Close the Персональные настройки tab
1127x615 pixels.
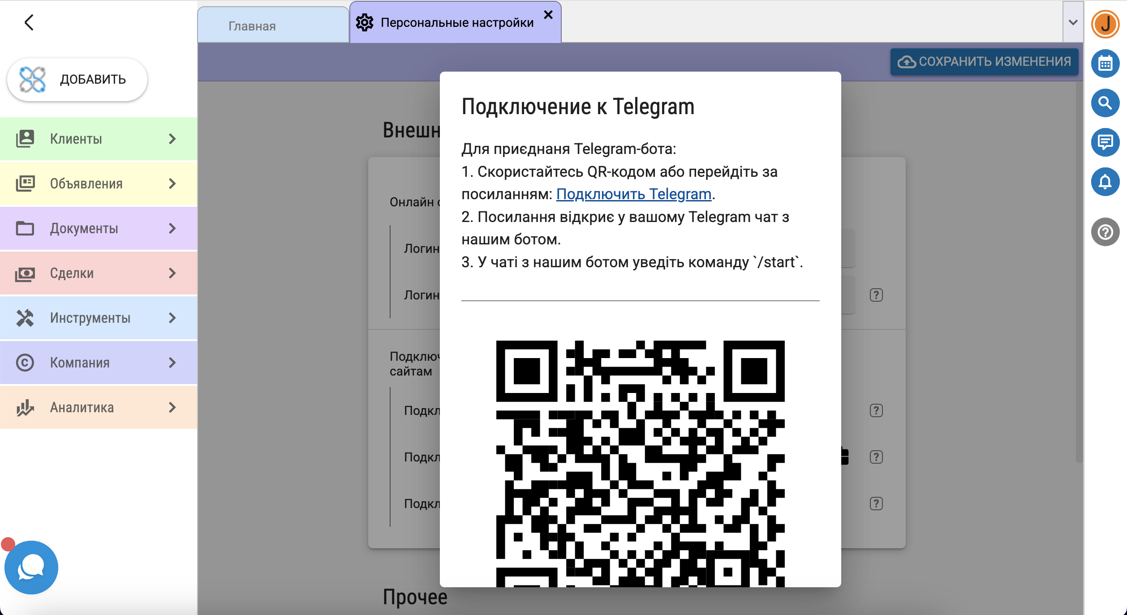pyautogui.click(x=548, y=15)
